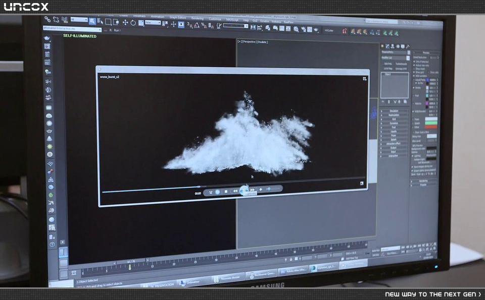Toggle 'Show mesh' checkbox
The image size is (485, 300).
[x=414, y=69]
